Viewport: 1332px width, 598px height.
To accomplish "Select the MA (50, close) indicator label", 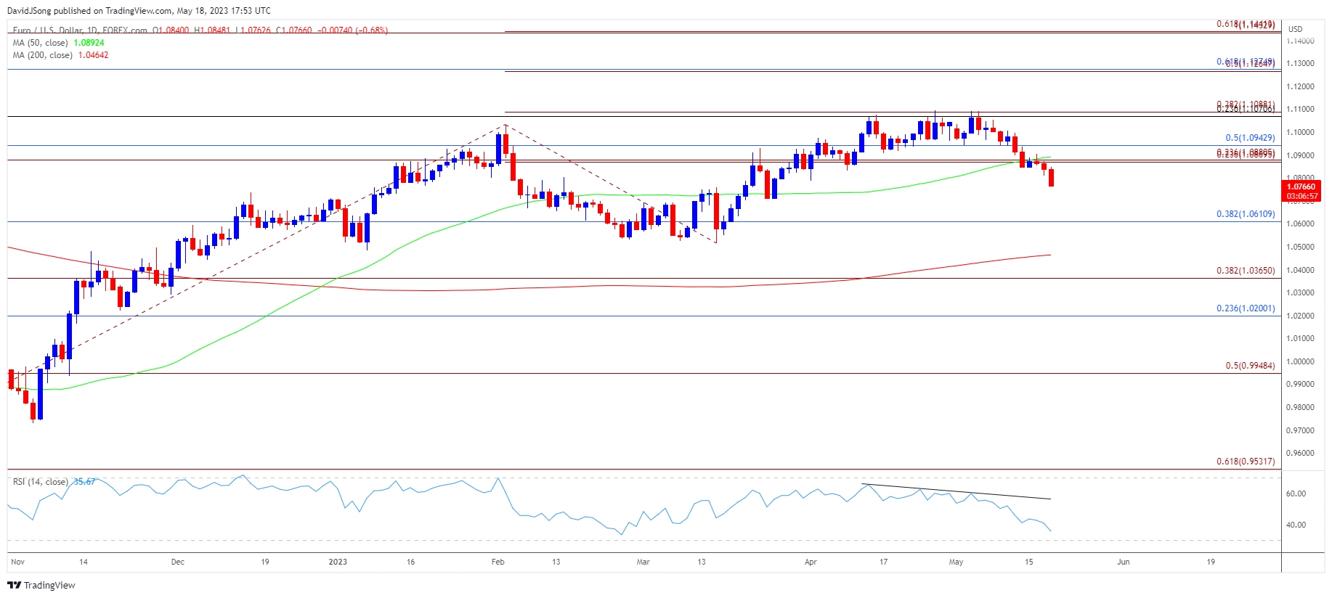I will click(41, 43).
